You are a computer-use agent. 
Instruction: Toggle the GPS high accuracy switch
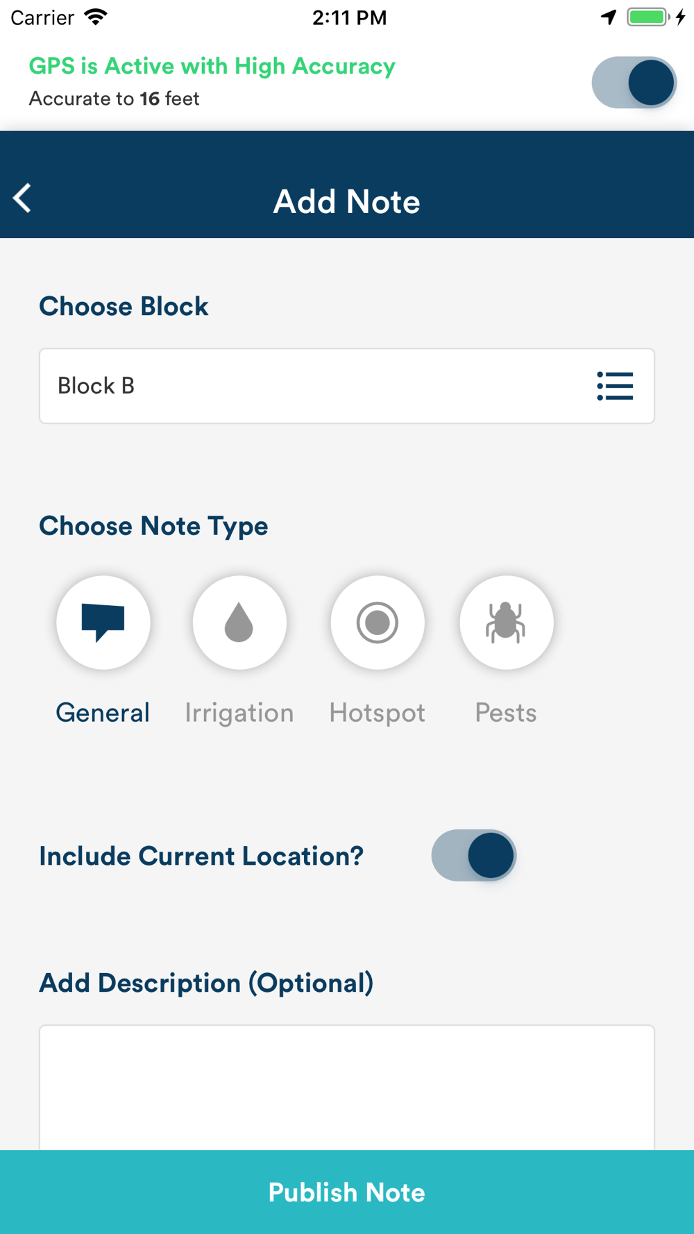point(634,83)
